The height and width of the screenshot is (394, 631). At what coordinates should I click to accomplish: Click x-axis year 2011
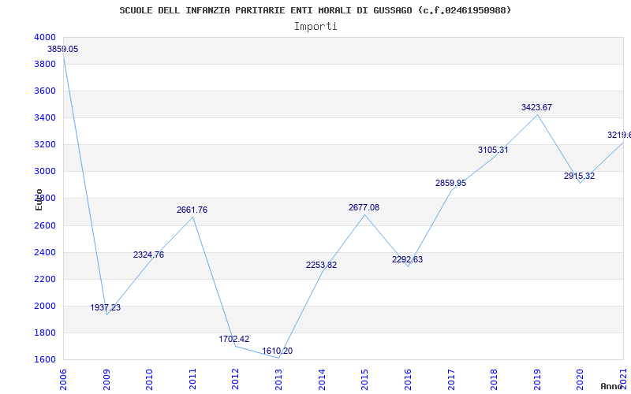pyautogui.click(x=192, y=379)
